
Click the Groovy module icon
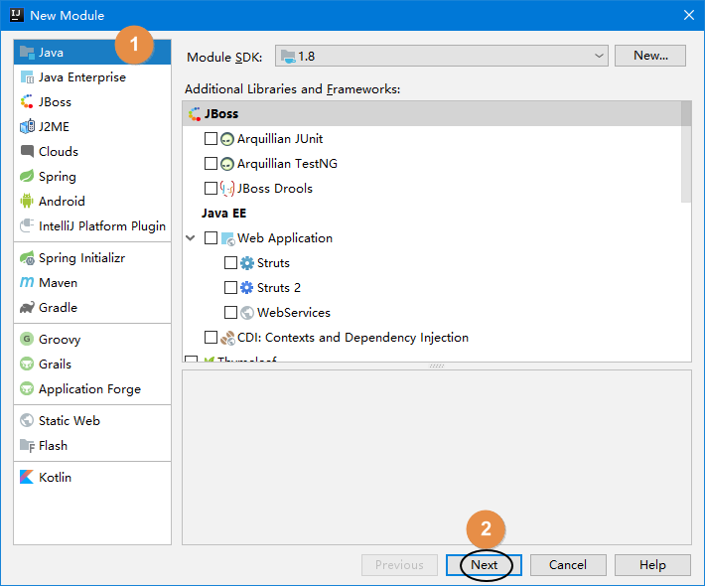coord(28,340)
